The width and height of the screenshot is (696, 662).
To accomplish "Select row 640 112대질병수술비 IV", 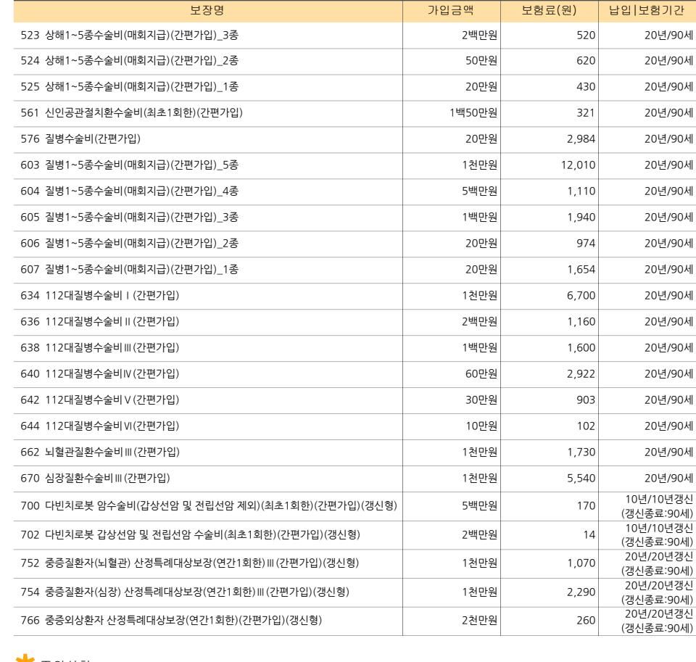I will pos(355,374).
